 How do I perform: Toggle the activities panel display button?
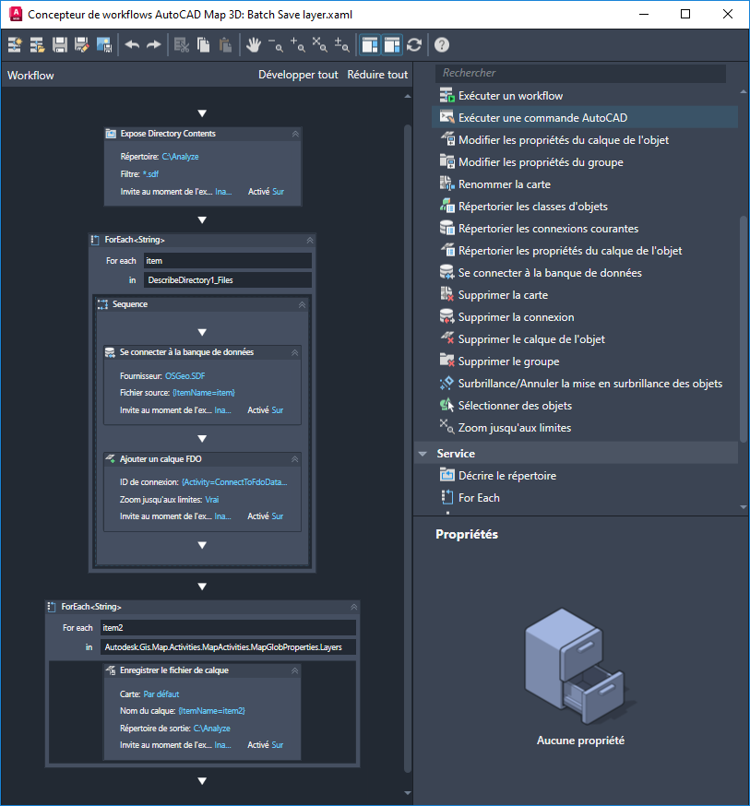tap(370, 45)
